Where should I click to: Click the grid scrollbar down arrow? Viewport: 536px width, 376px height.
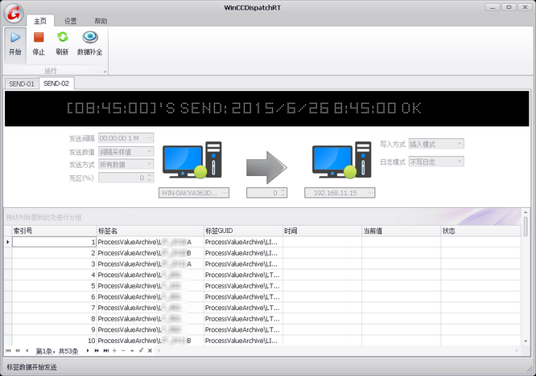pos(526,341)
